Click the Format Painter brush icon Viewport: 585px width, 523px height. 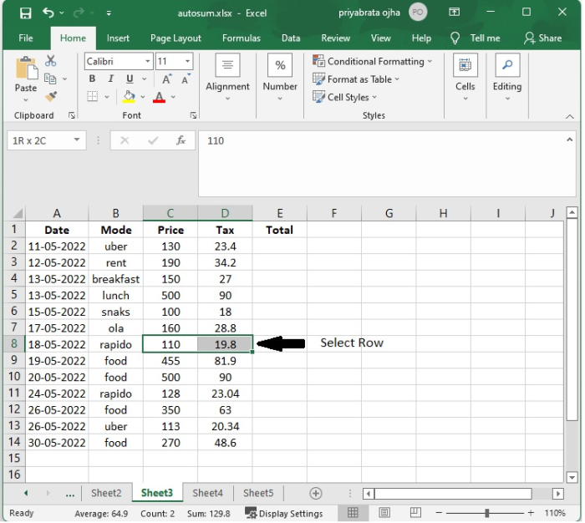pos(51,97)
